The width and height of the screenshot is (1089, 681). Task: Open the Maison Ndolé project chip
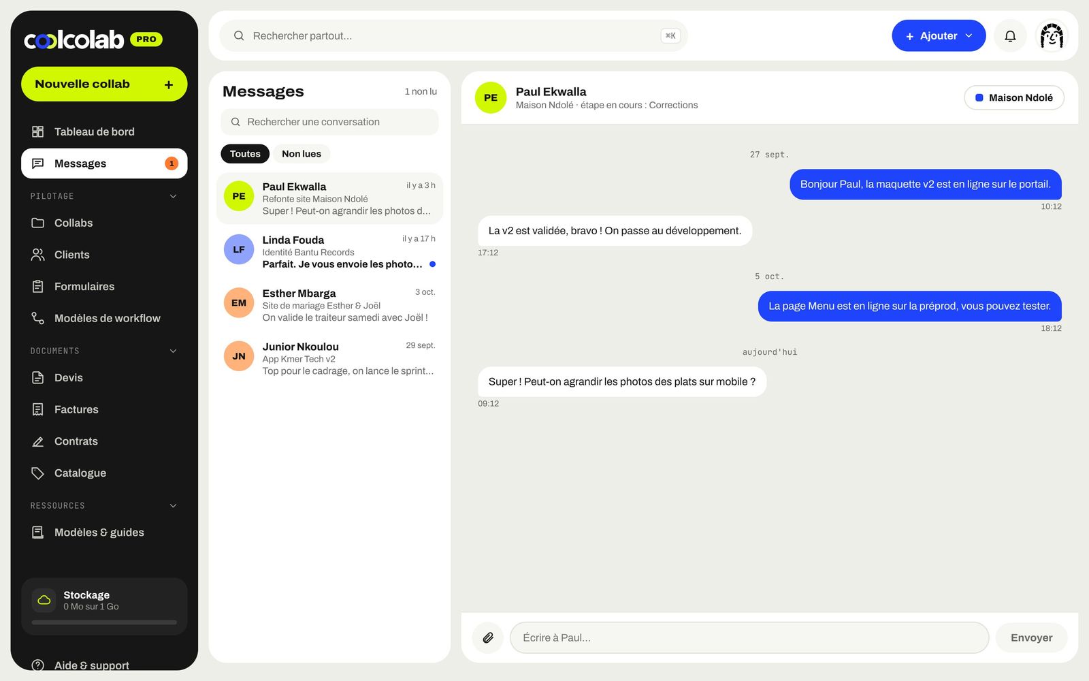(1014, 97)
